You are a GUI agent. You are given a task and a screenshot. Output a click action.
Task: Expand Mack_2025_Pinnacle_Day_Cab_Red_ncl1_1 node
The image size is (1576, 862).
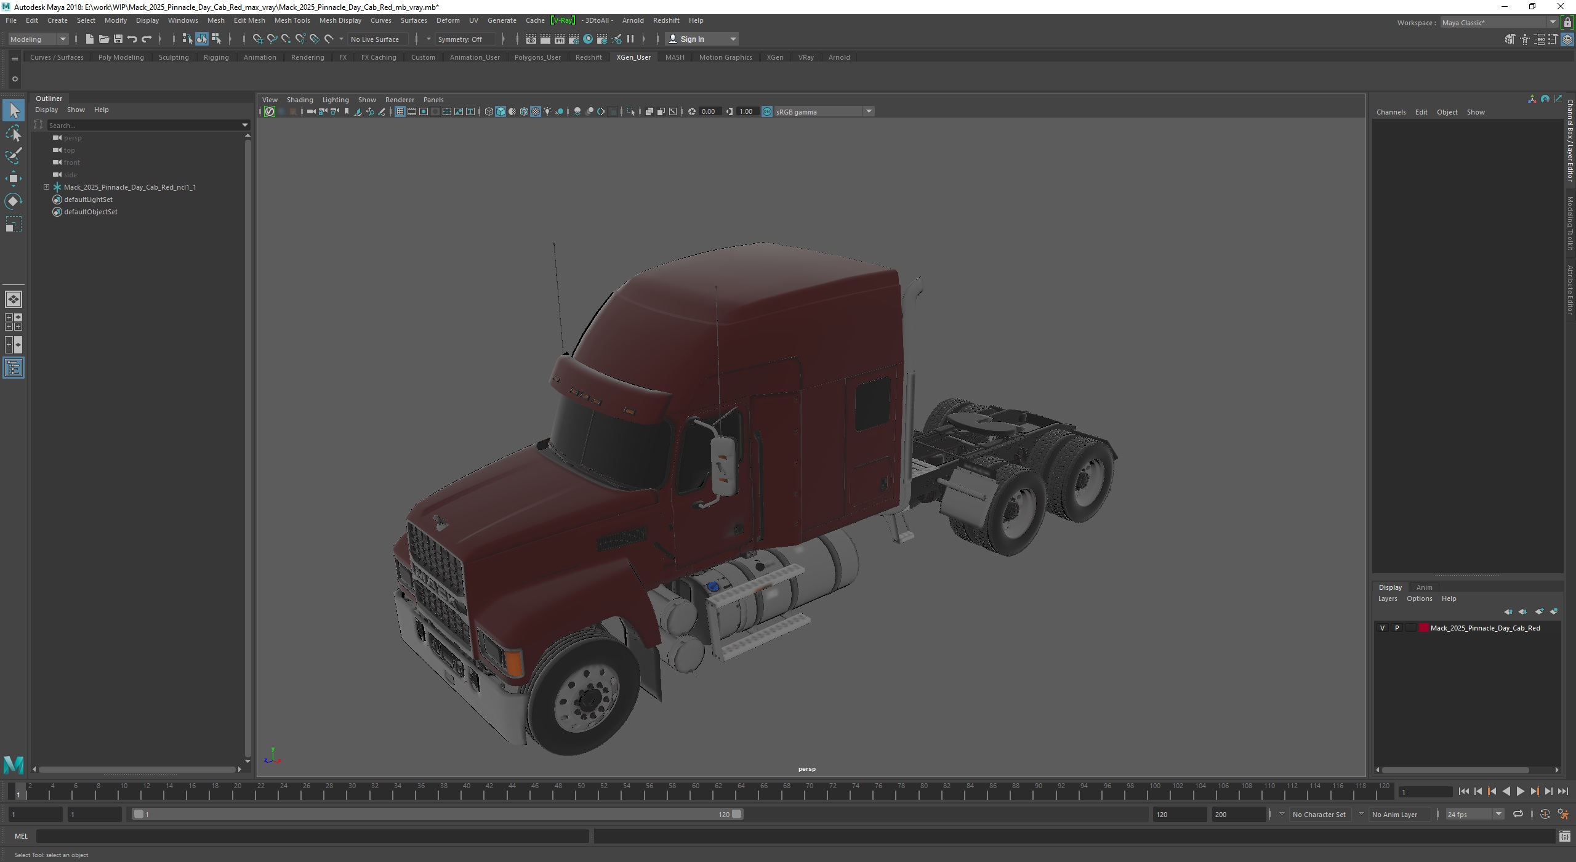click(46, 187)
